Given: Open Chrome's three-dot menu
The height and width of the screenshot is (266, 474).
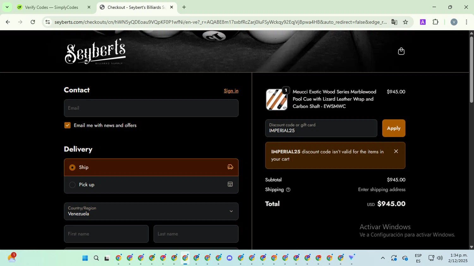Looking at the screenshot, I should 466,22.
